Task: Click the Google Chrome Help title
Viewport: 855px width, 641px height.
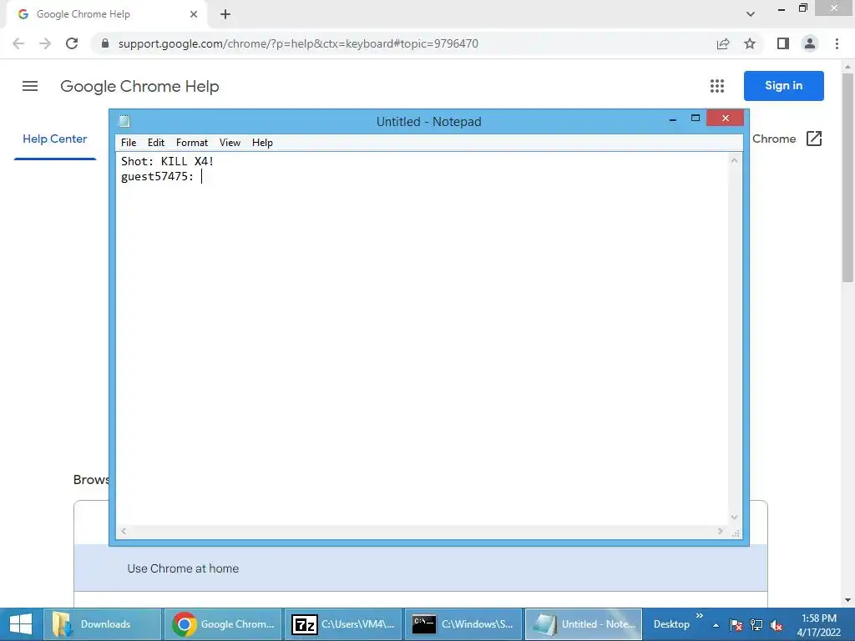Action: click(139, 86)
